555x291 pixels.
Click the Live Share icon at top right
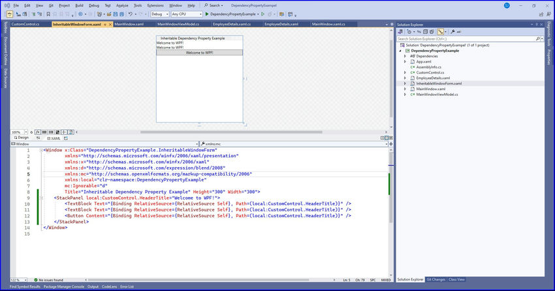coord(541,14)
